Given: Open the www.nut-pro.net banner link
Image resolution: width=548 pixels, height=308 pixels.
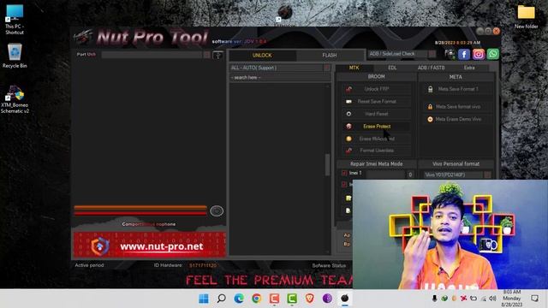Looking at the screenshot, I should point(150,246).
